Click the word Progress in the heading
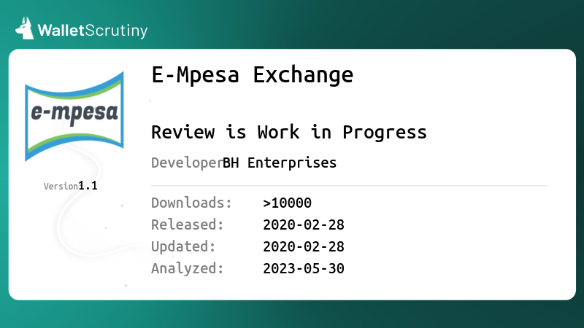 click(385, 133)
